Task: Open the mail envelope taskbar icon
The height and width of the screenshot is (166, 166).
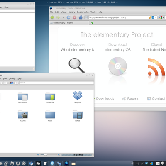Action: pos(73,164)
